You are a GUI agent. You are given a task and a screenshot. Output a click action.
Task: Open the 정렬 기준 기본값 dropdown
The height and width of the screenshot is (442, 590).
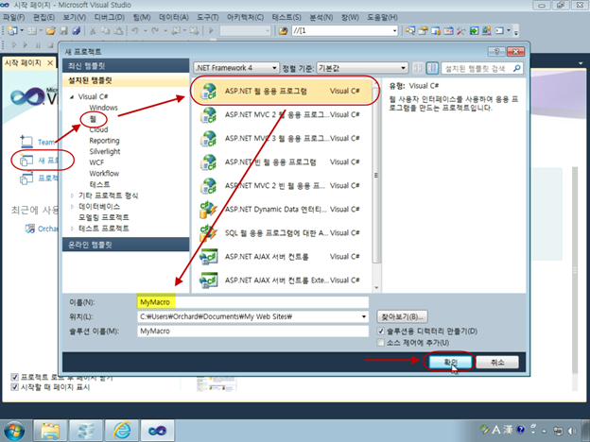click(362, 68)
